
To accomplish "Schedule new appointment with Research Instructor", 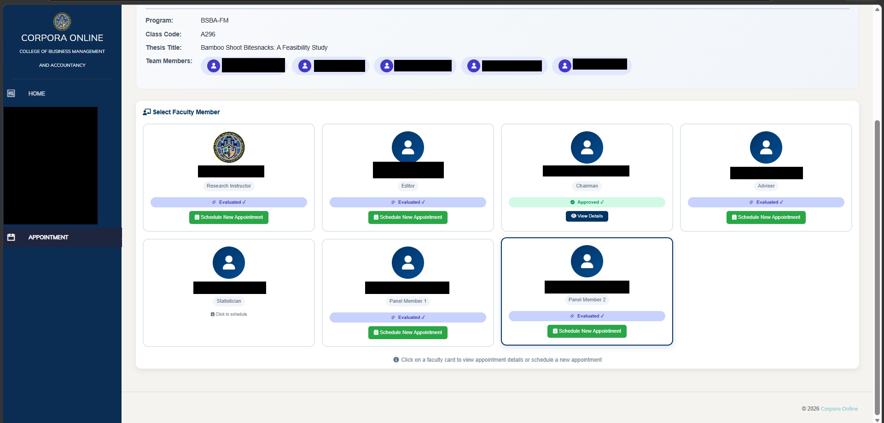I will 229,217.
